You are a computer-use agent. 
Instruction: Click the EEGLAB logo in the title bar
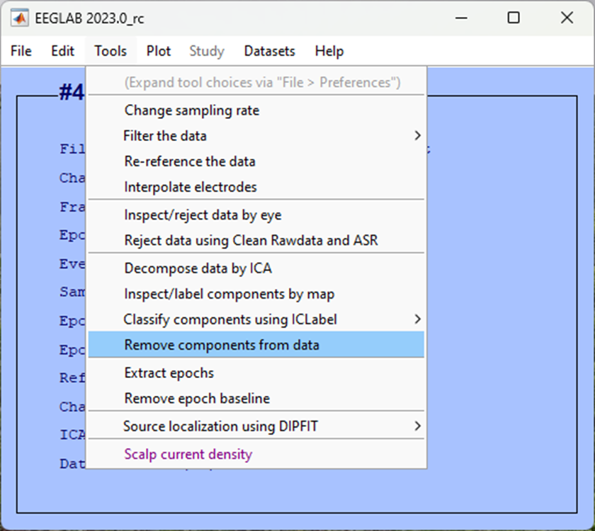20,18
